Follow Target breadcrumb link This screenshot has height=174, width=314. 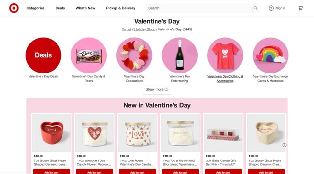click(x=127, y=29)
